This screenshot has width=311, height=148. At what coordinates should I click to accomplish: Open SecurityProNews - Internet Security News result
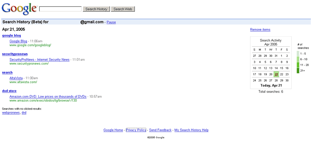pyautogui.click(x=40, y=60)
